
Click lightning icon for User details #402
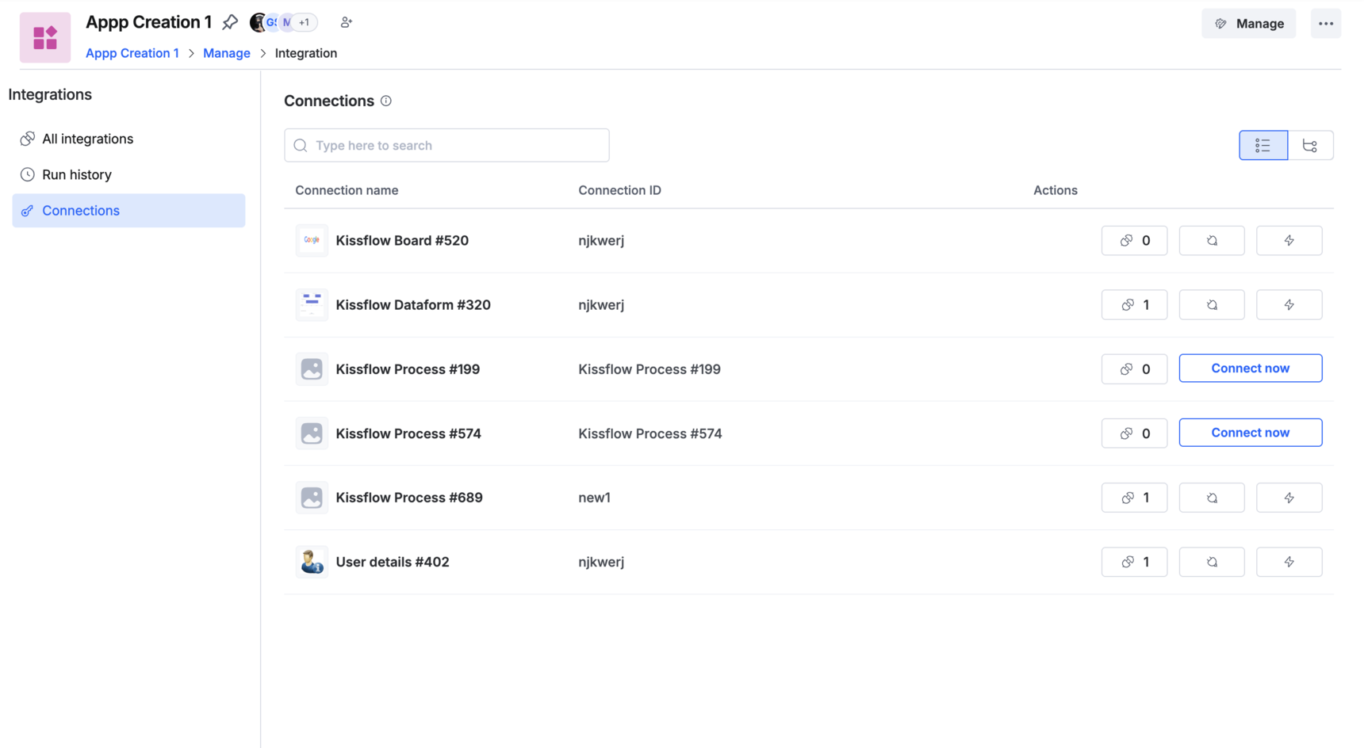click(1289, 562)
